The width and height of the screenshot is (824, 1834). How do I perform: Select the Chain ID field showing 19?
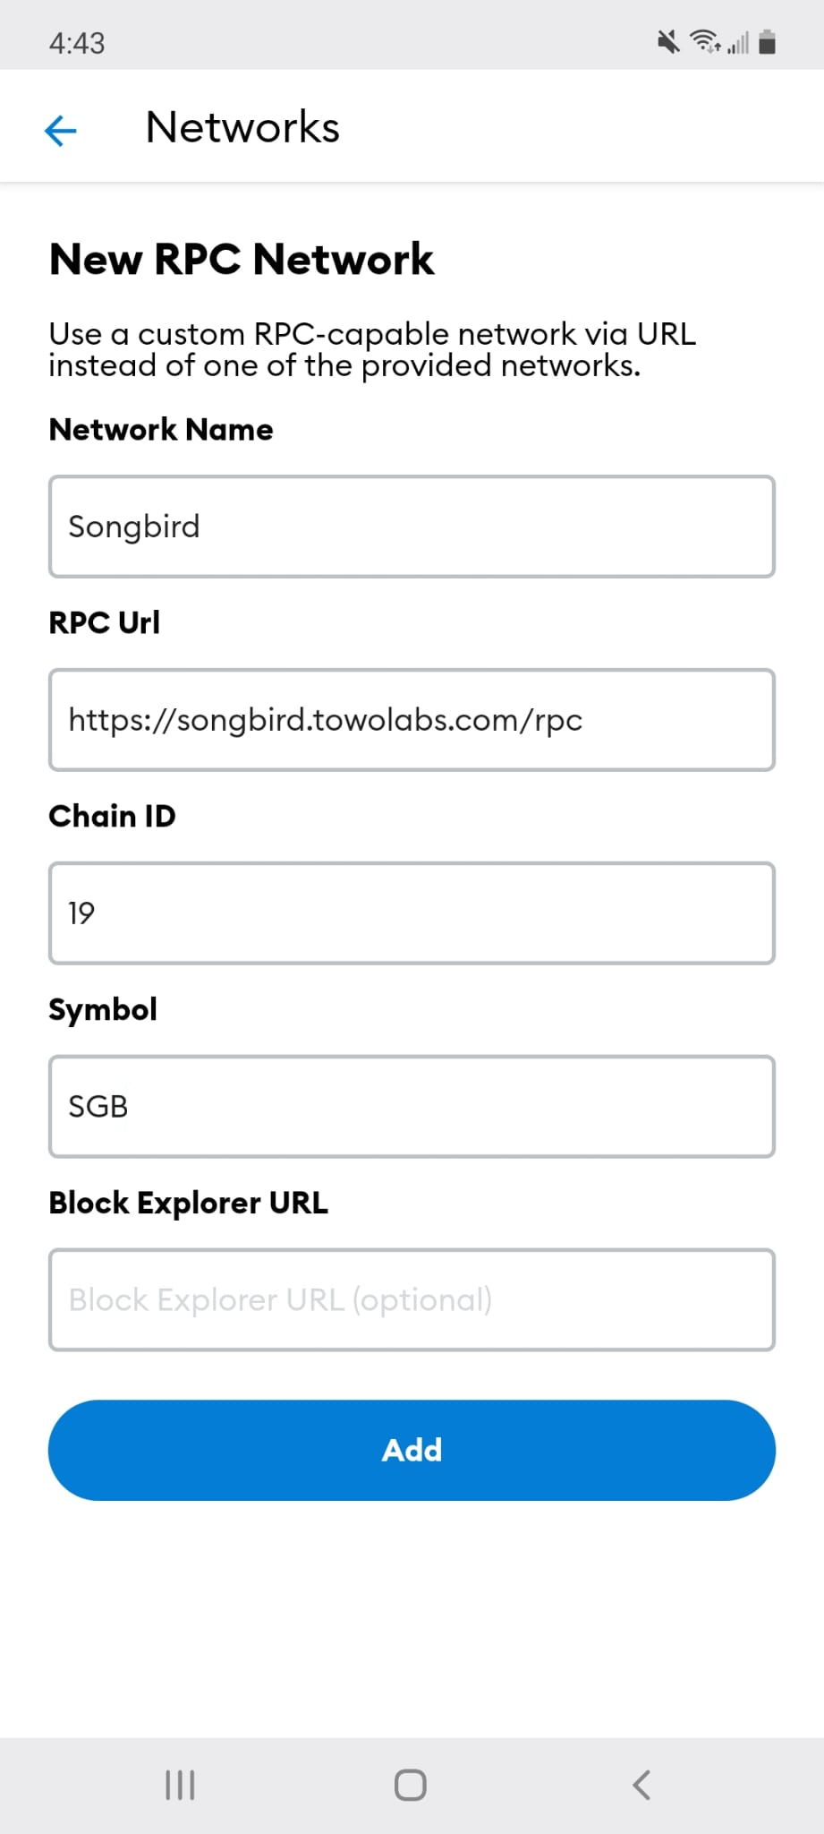click(x=412, y=913)
